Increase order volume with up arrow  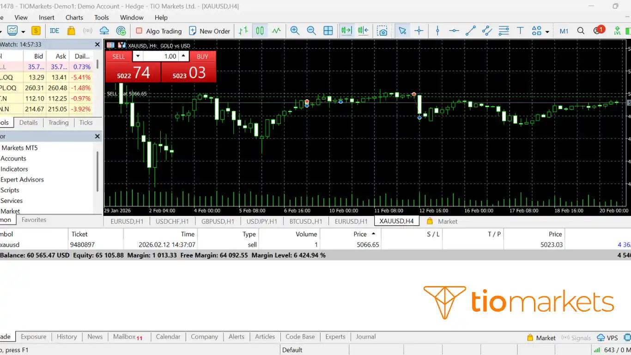(x=184, y=56)
